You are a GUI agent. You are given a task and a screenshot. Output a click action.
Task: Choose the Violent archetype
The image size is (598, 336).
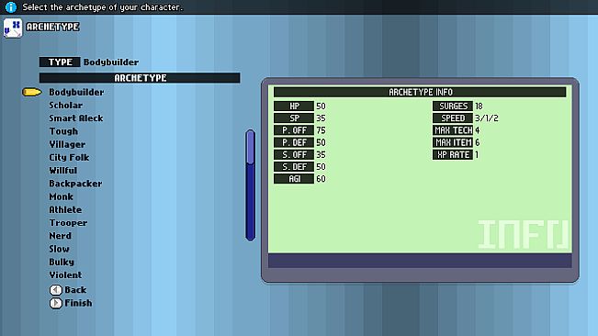[x=65, y=275]
